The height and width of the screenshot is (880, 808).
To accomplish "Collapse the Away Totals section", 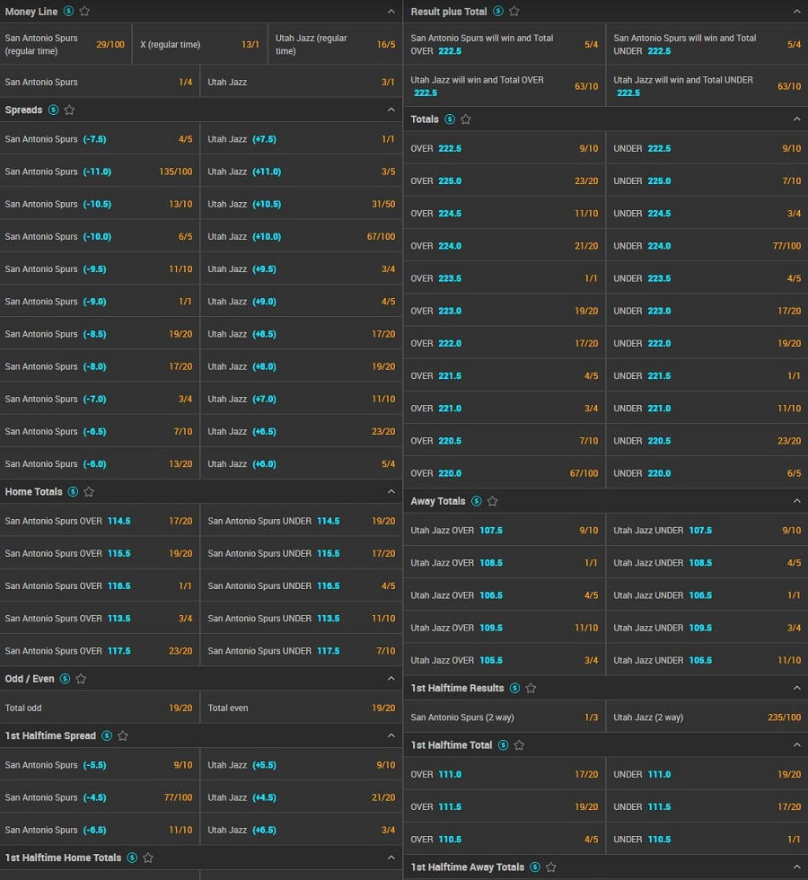I will point(797,501).
